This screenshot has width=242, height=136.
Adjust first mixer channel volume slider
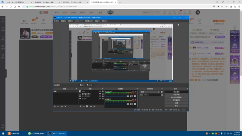click(117, 96)
